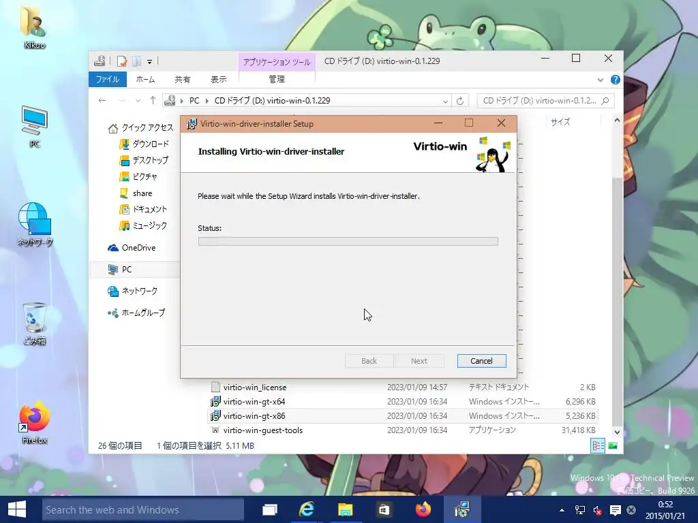Click the file list scroll down arrow
Screen dimensions: 698x523
617,432
